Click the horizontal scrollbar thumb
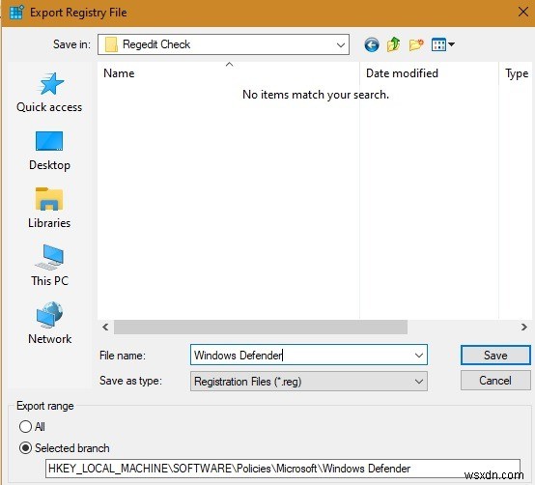 tap(261, 327)
